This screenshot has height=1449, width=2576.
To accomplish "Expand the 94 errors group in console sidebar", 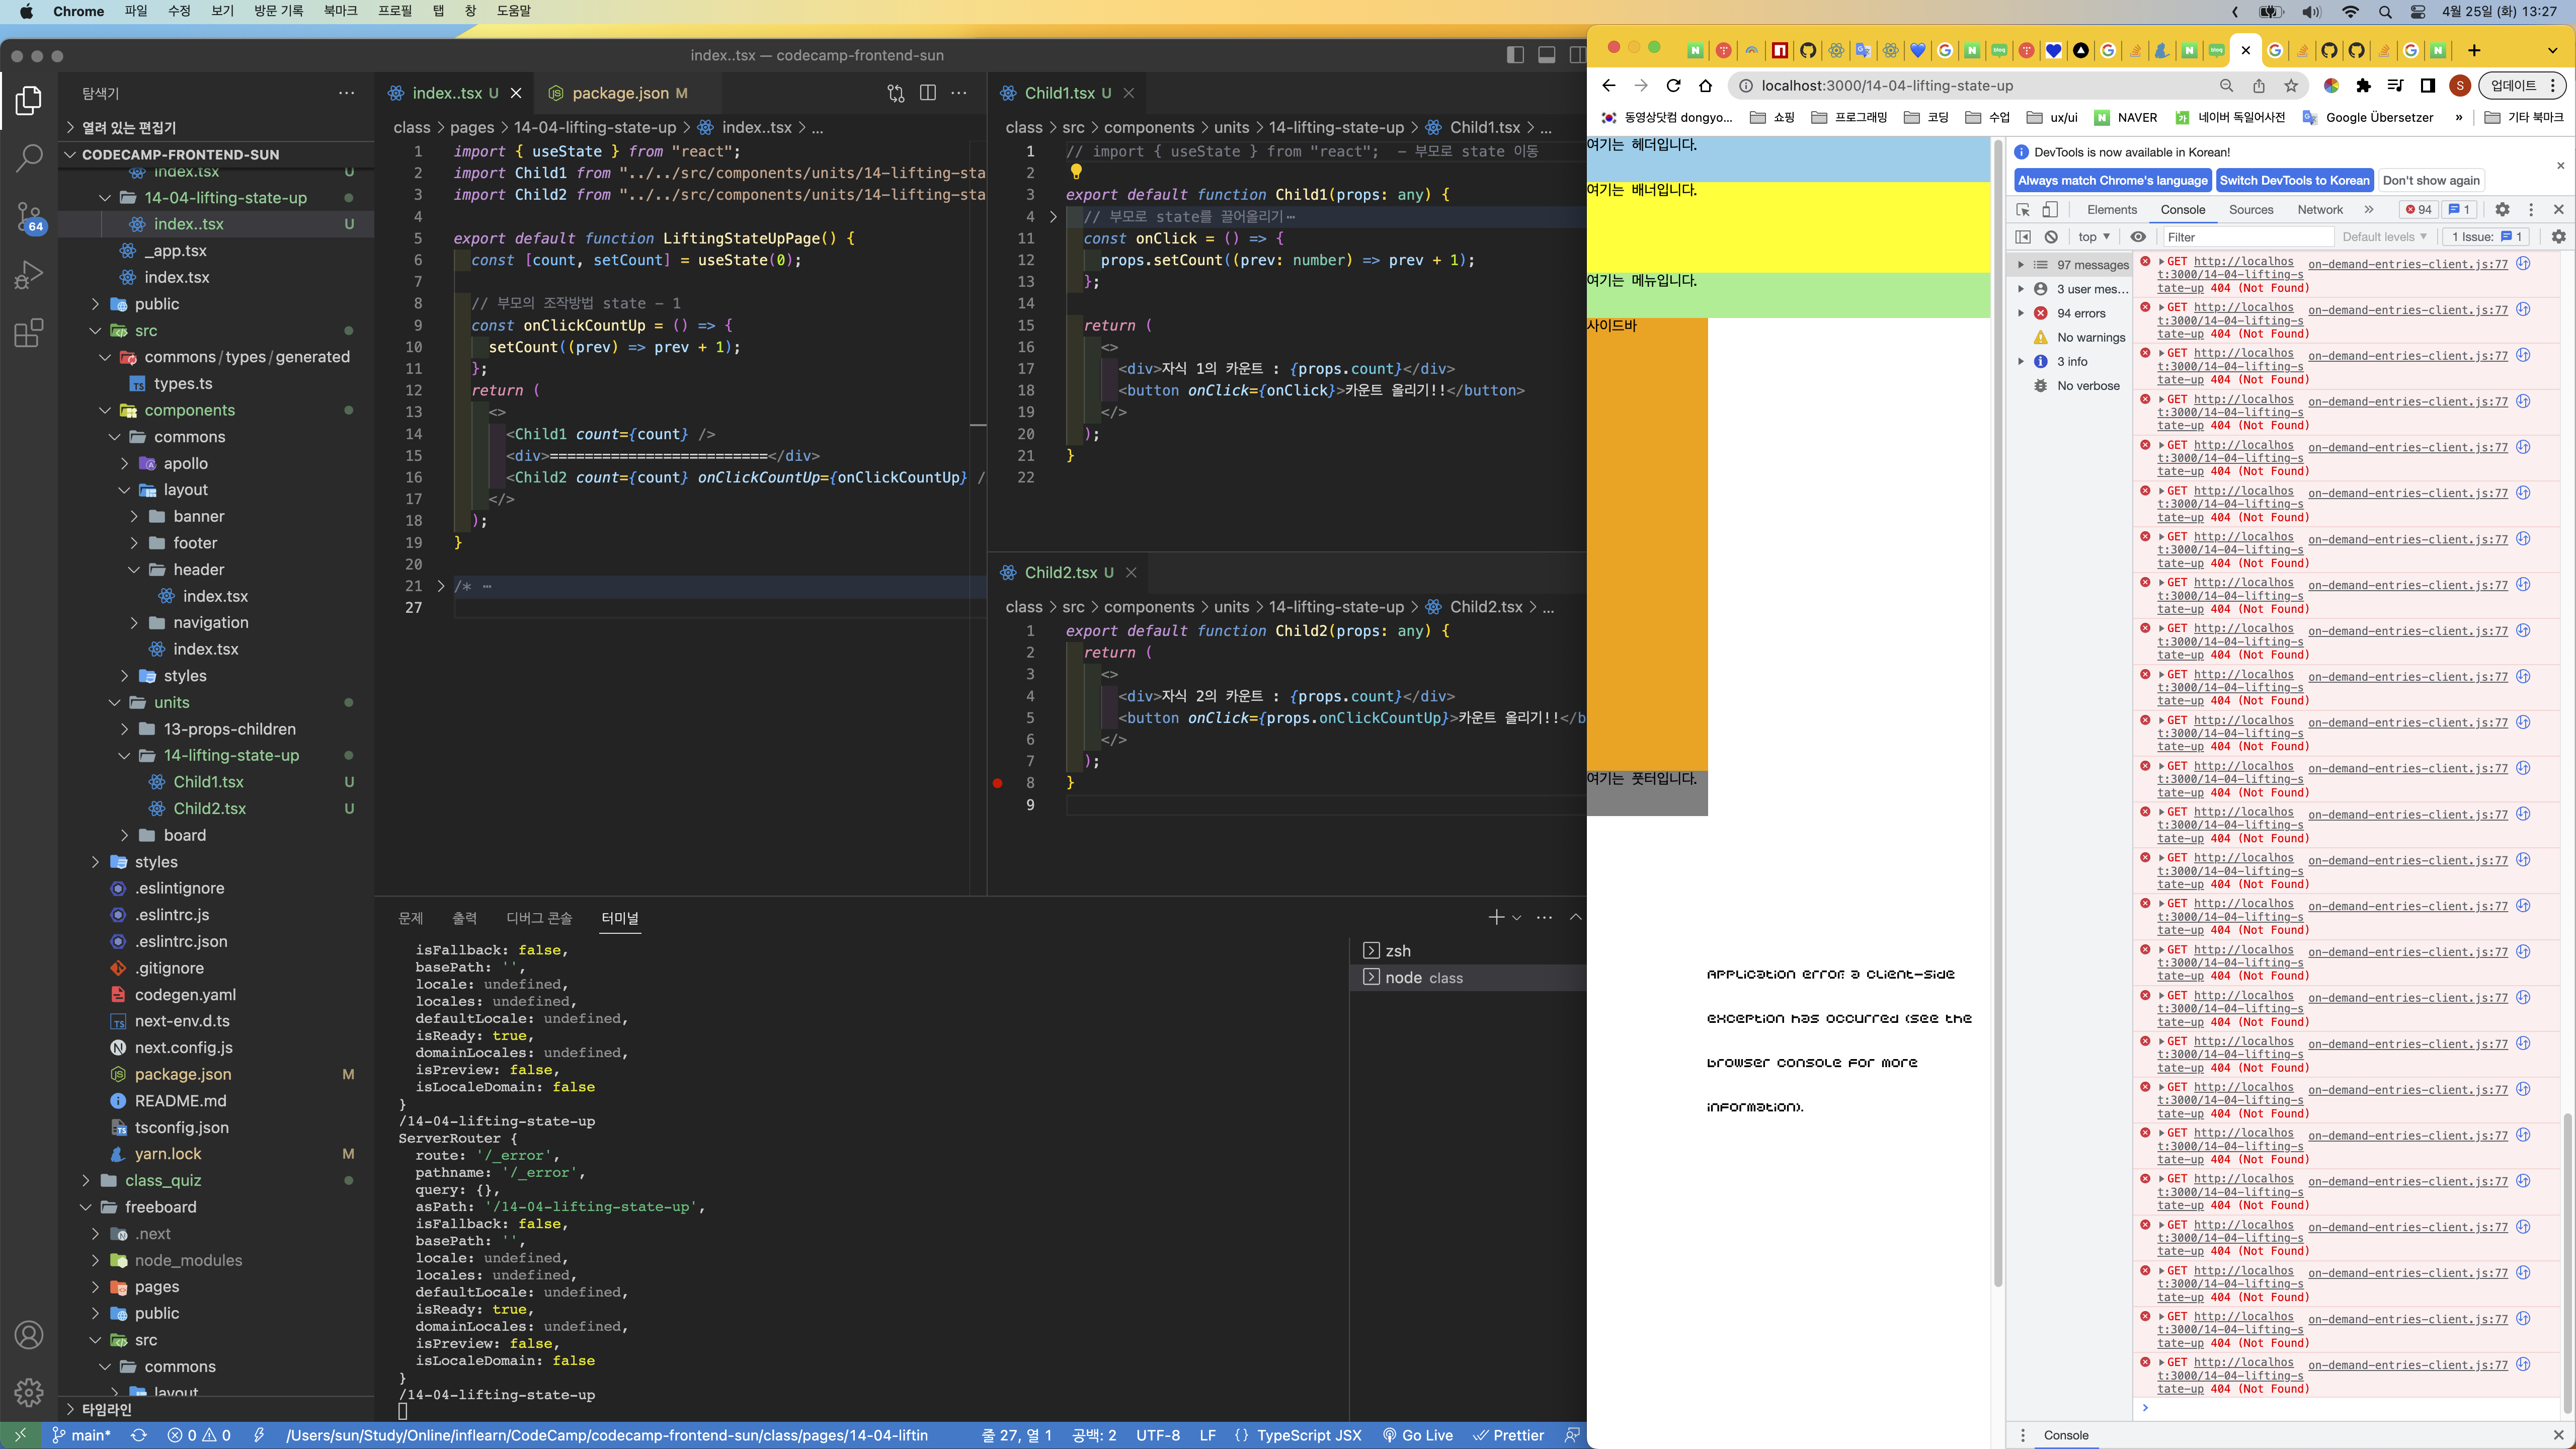I will [2020, 313].
